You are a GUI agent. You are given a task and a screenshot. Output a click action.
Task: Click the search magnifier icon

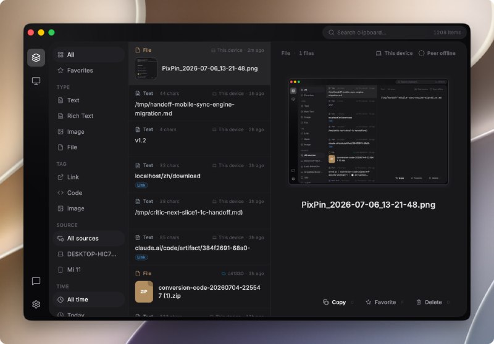click(331, 33)
